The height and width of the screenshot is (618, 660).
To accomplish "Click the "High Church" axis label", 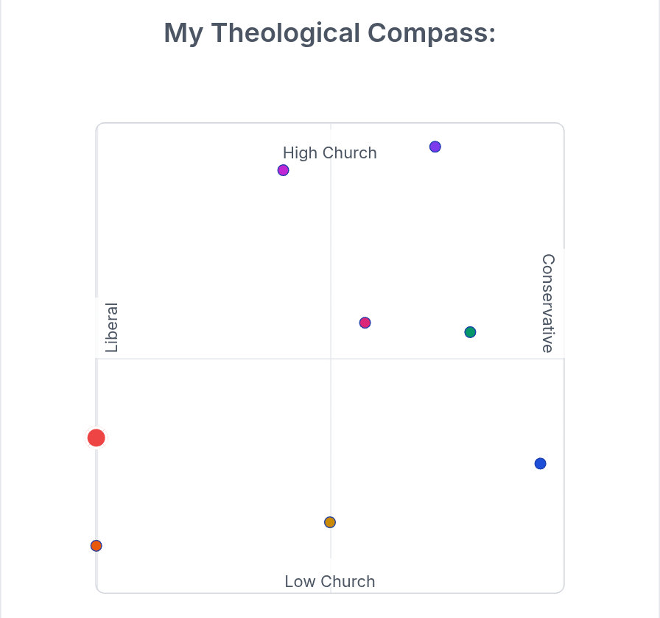I will [329, 153].
